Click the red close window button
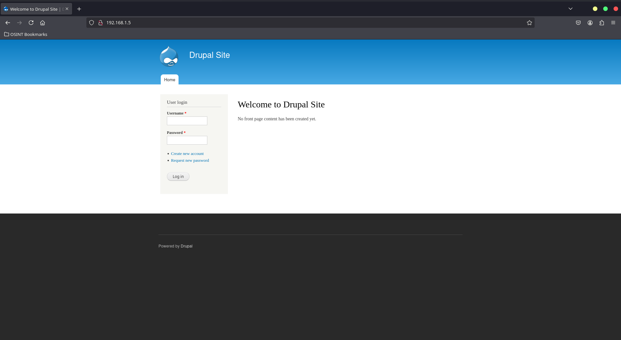 tap(616, 9)
